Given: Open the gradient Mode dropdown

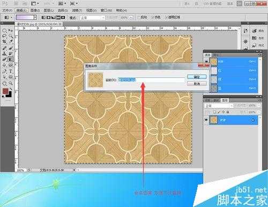Looking at the screenshot, I should click(x=92, y=18).
